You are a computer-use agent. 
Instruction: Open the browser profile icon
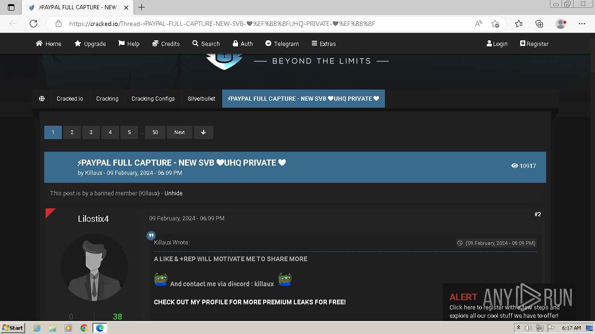pyautogui.click(x=561, y=24)
